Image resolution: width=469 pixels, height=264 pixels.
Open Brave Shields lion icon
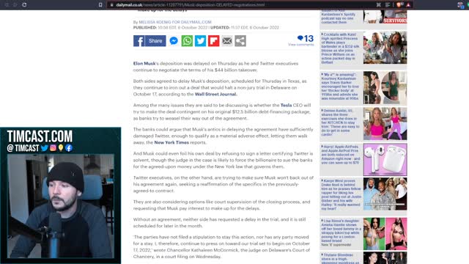[399, 5]
